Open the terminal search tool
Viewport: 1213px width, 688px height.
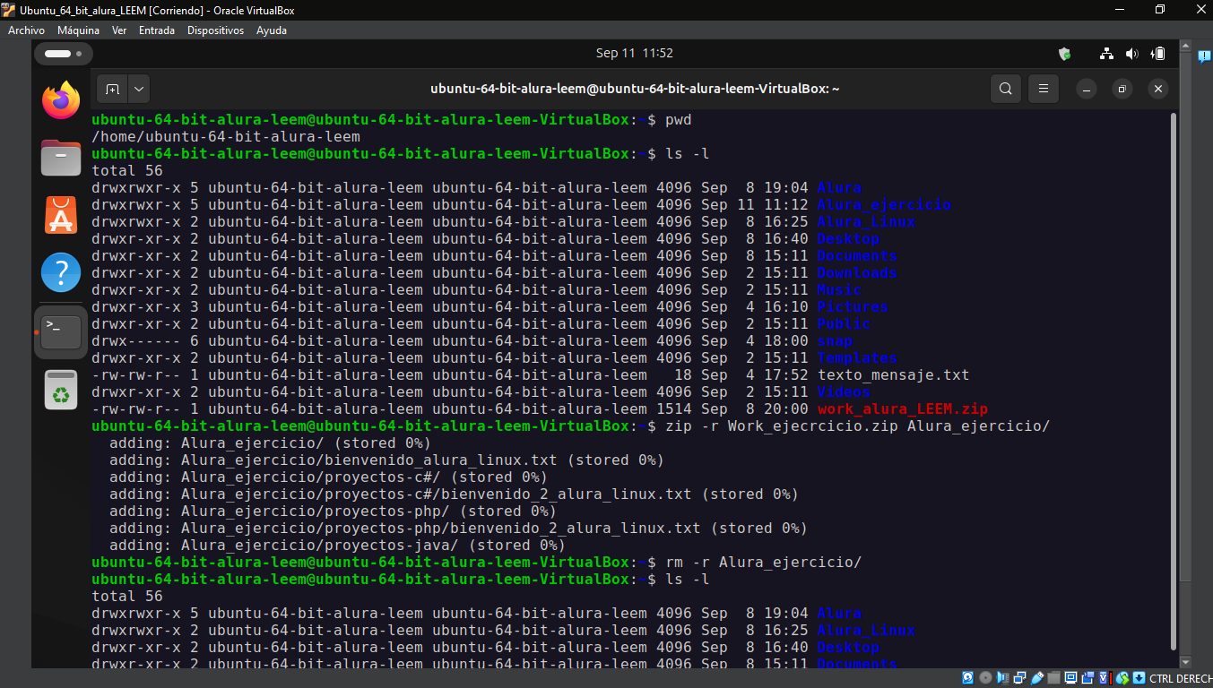(1006, 89)
